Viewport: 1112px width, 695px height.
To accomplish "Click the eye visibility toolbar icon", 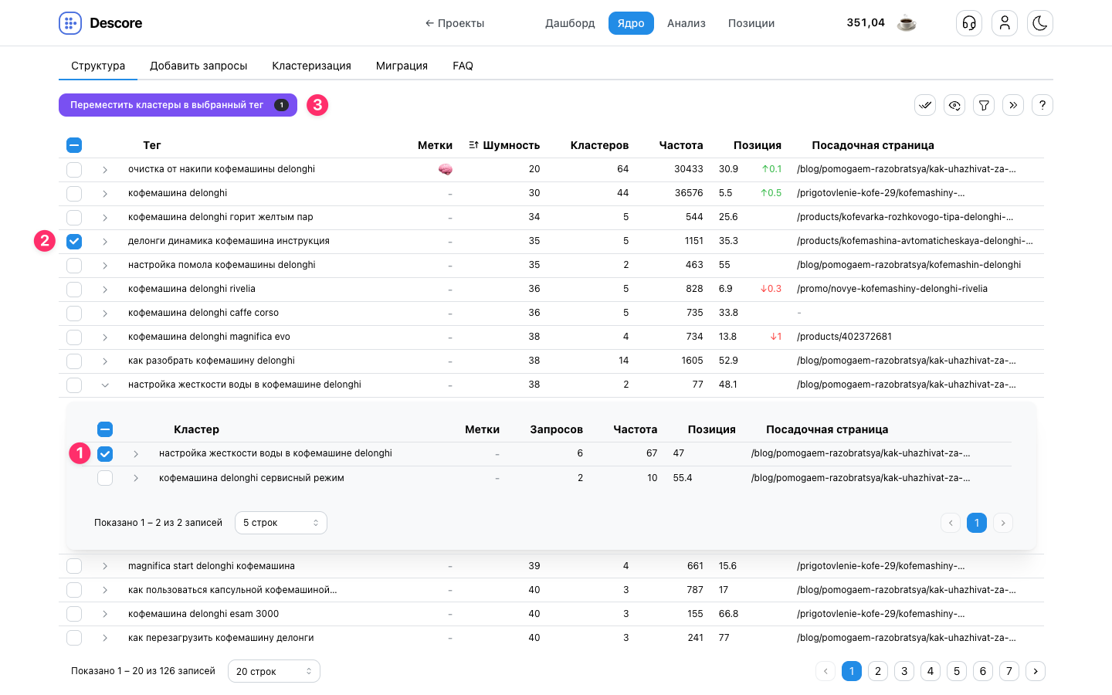I will 954,105.
